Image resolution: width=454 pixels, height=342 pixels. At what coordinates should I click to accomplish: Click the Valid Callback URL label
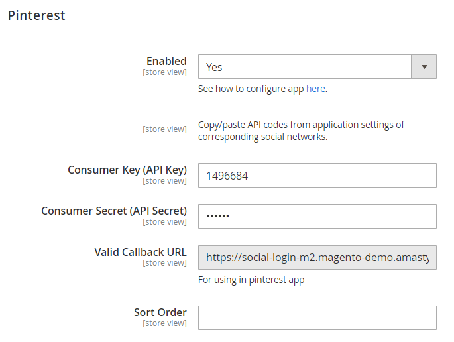click(141, 252)
